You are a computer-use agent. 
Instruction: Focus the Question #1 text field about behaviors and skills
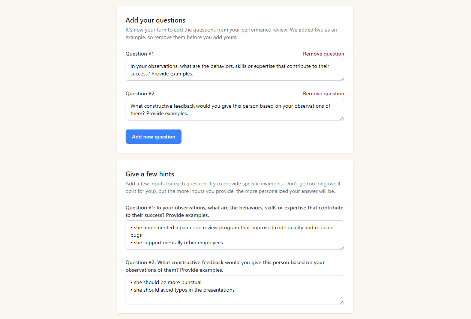[235, 70]
